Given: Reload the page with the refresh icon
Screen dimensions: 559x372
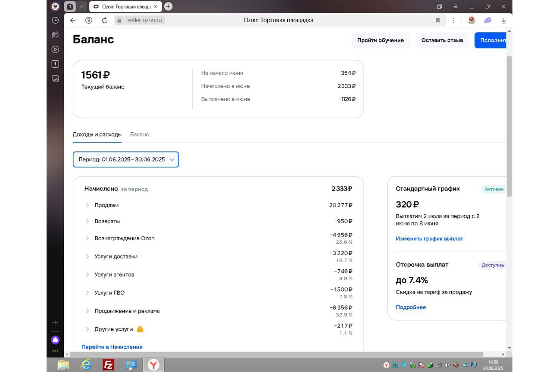Looking at the screenshot, I should (x=105, y=20).
